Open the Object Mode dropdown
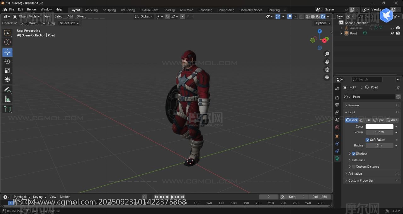Screen dimensions: 403x214 tap(27, 16)
